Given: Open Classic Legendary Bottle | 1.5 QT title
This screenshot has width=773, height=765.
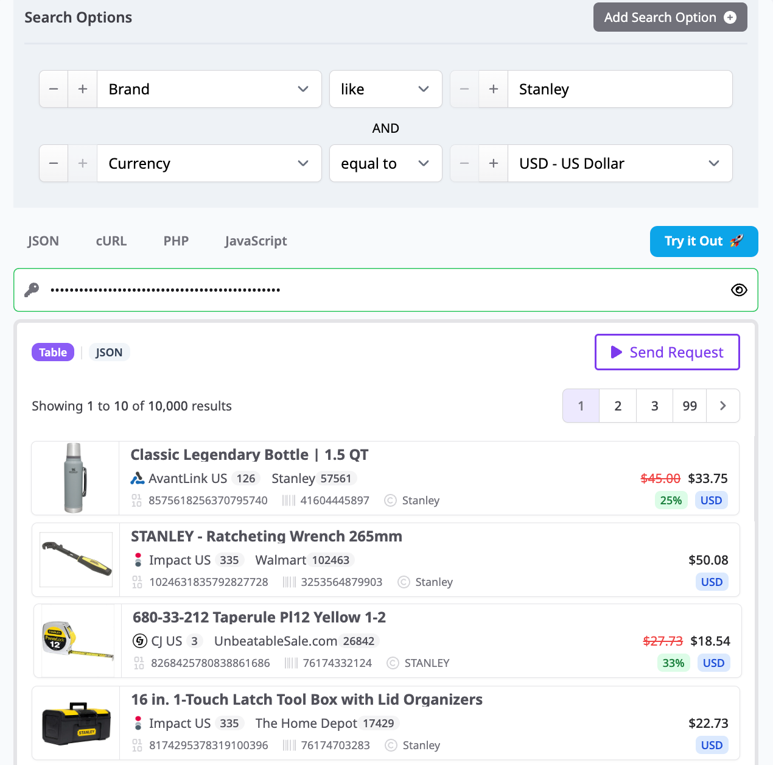Looking at the screenshot, I should point(249,455).
